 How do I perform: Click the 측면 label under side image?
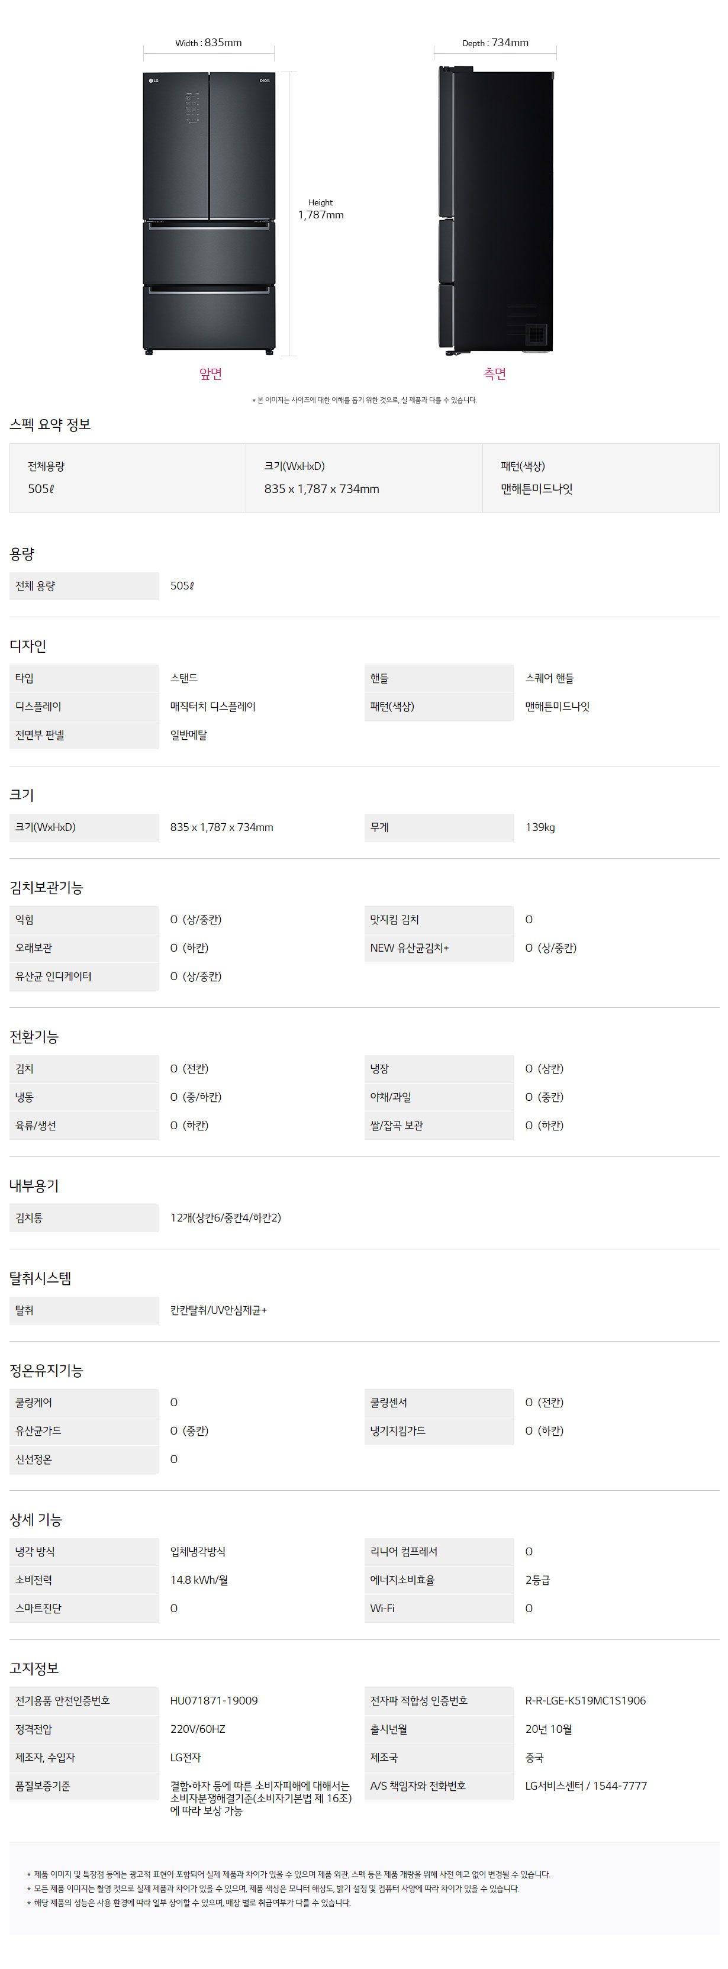tap(495, 374)
